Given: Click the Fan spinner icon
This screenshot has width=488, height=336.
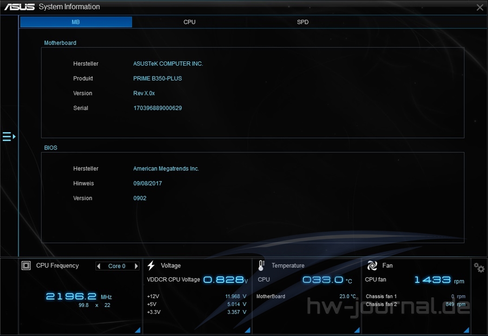Looking at the screenshot, I should (372, 266).
